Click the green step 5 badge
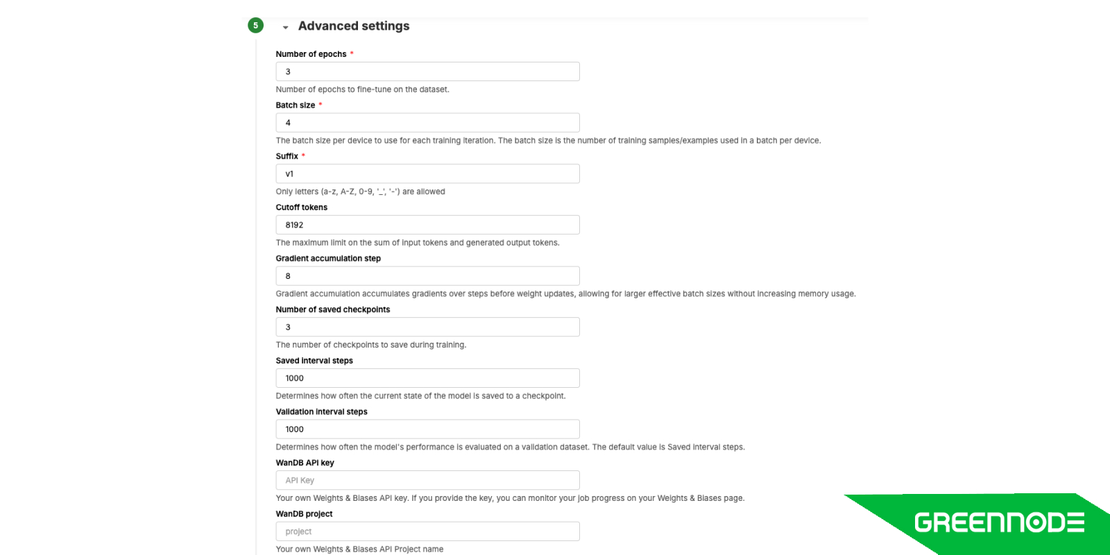 [255, 26]
